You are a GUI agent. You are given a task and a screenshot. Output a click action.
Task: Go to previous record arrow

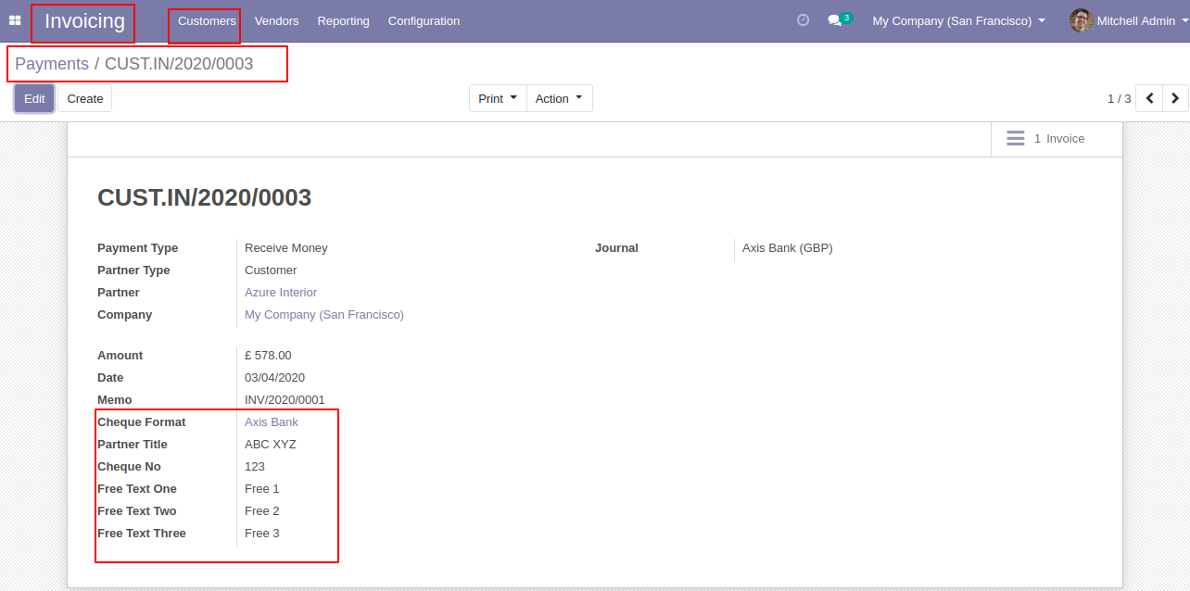pyautogui.click(x=1149, y=98)
